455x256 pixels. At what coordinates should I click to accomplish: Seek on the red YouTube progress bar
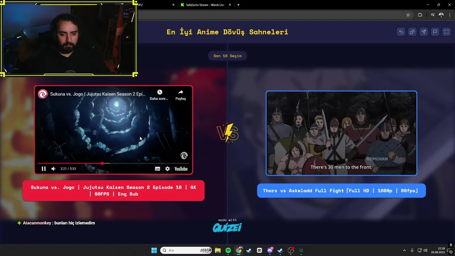tap(113, 163)
